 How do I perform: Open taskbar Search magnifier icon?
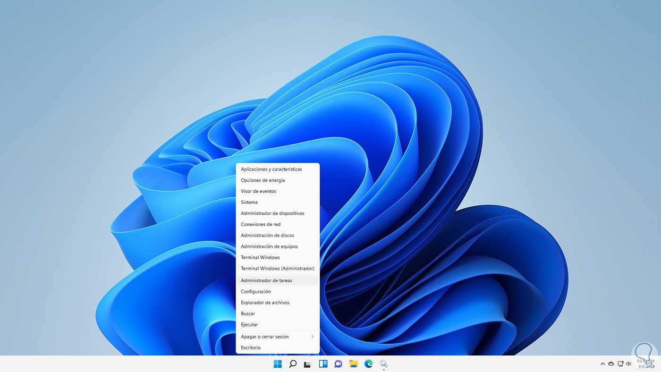point(293,364)
